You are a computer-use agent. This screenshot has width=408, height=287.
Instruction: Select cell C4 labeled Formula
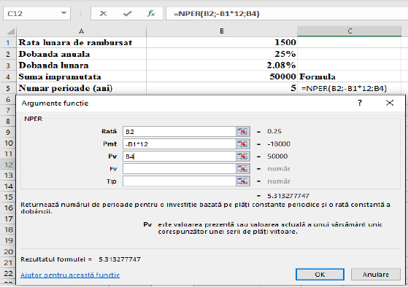coord(350,77)
